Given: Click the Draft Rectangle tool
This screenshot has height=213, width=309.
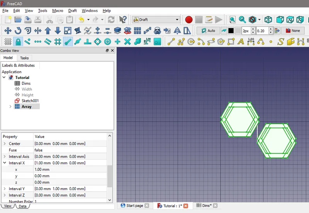Looking at the screenshot, I should pyautogui.click(x=231, y=41).
